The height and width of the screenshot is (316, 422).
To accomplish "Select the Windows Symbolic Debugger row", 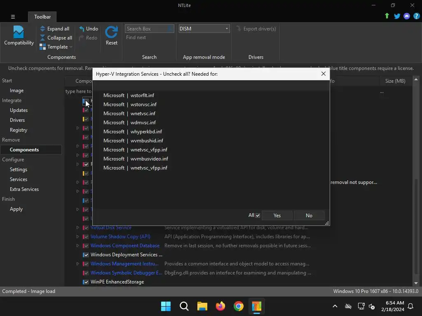I will 238,273.
